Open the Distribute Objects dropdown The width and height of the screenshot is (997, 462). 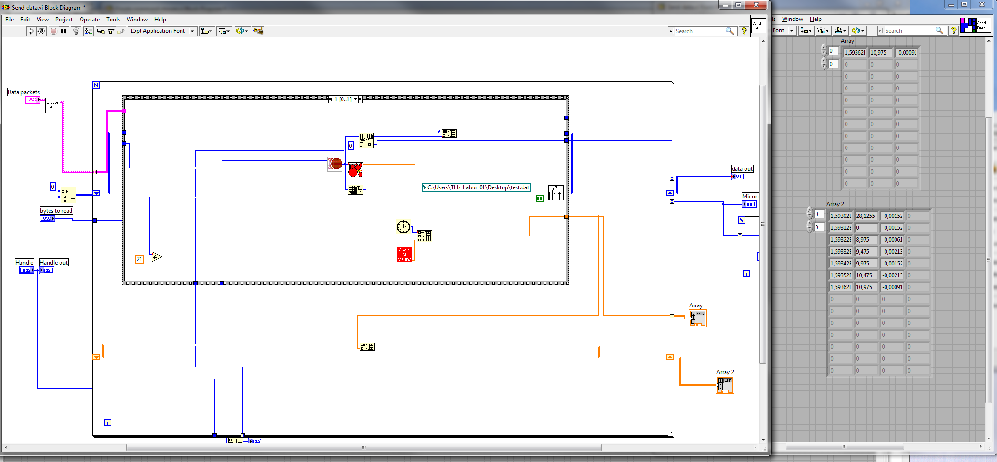click(224, 31)
